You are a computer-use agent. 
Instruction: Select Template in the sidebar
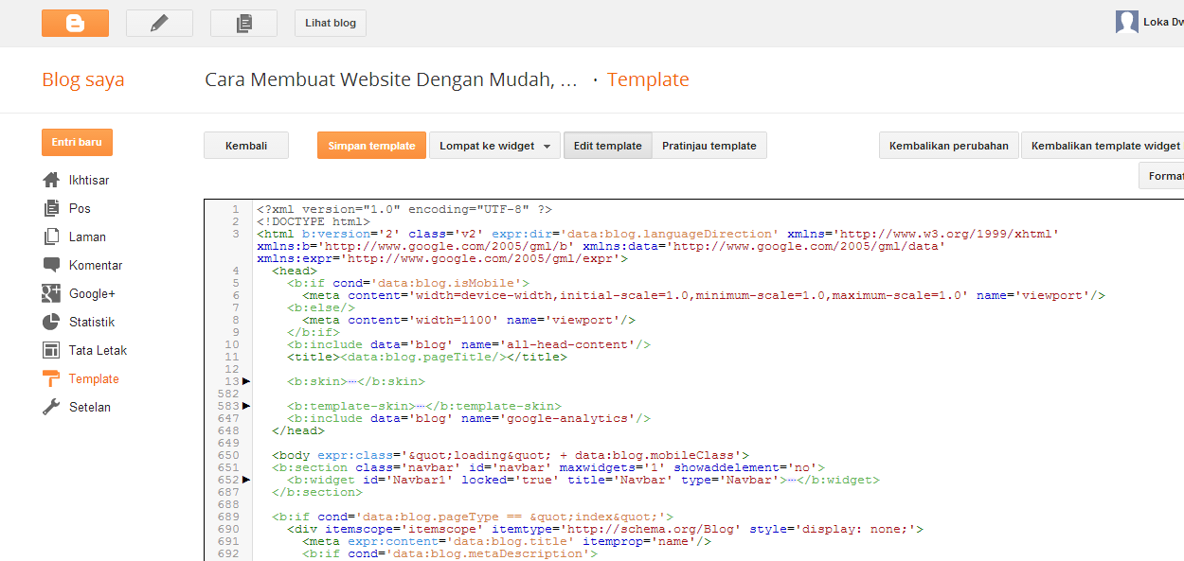point(94,378)
